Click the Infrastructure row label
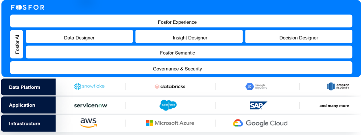 pos(28,123)
